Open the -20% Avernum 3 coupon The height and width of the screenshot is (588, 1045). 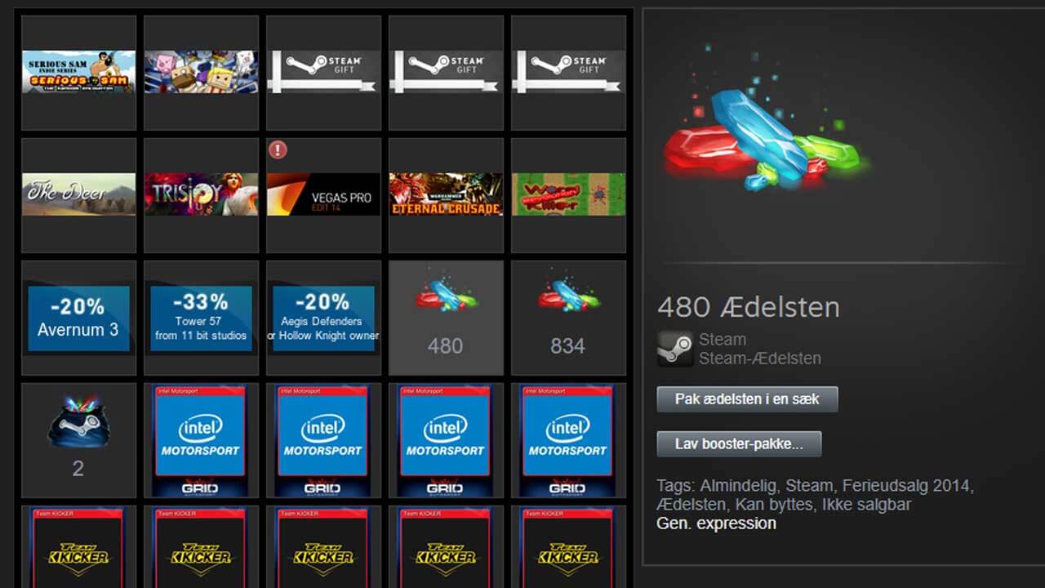coord(78,318)
